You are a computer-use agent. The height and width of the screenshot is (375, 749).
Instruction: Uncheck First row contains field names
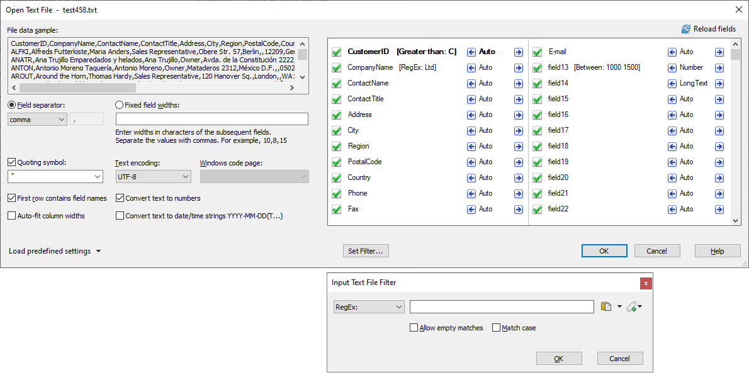click(x=12, y=198)
